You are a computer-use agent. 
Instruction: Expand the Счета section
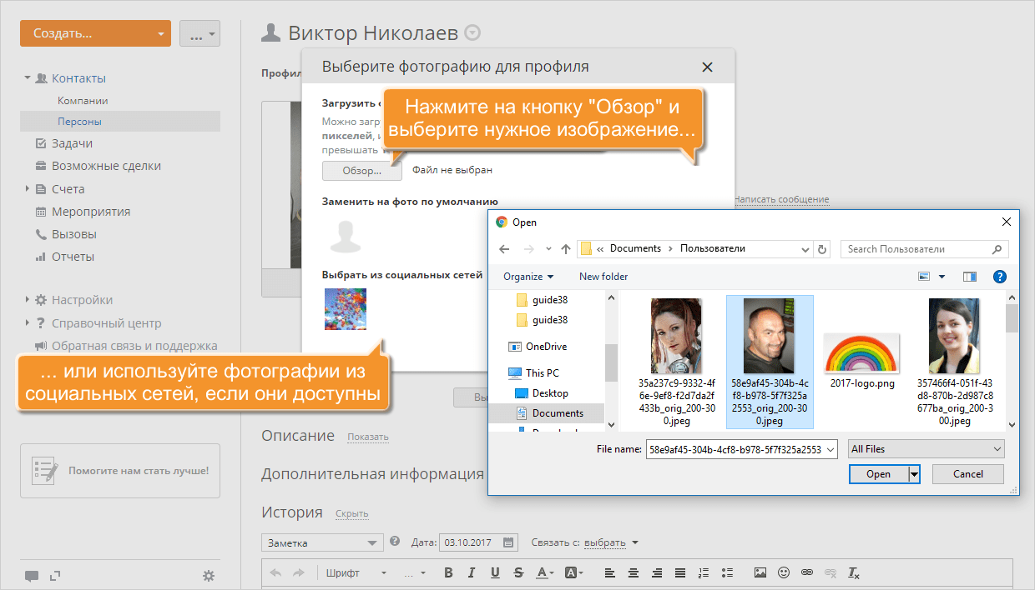[28, 189]
